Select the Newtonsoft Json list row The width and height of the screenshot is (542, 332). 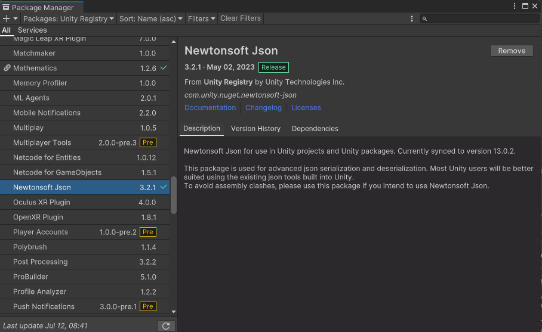tap(85, 187)
